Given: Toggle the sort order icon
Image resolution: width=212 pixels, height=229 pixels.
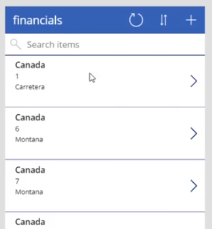Looking at the screenshot, I should click(163, 20).
